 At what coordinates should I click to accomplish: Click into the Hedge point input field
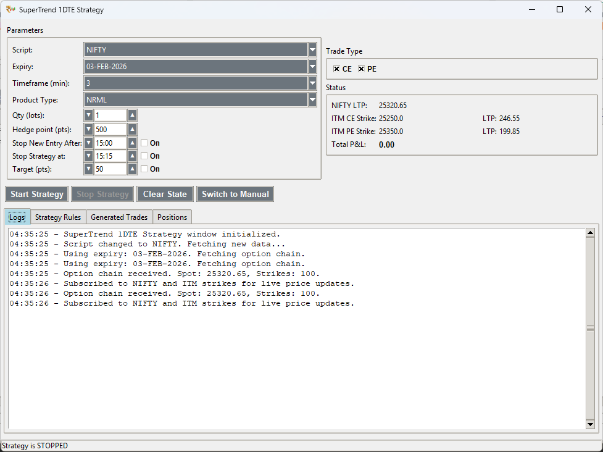pyautogui.click(x=110, y=130)
